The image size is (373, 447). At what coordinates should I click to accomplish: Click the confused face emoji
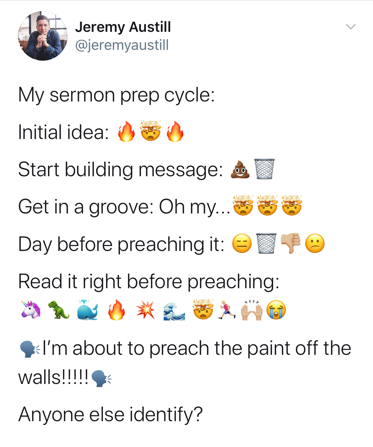[315, 243]
